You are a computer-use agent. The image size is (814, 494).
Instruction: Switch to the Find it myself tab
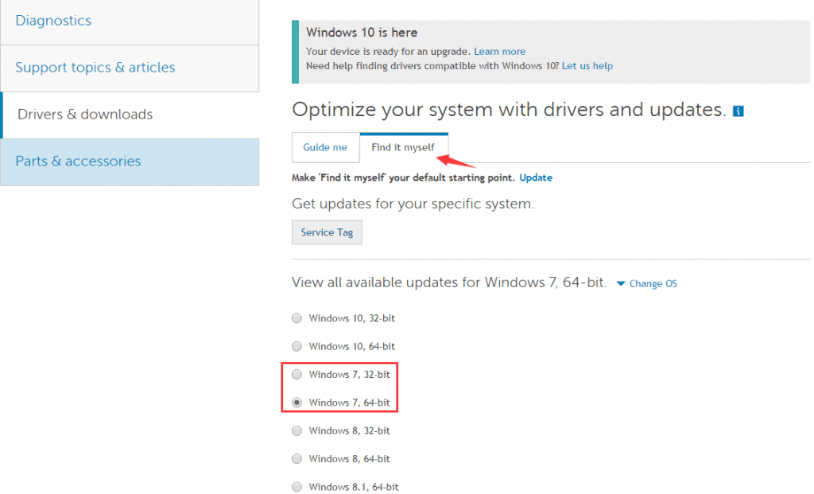tap(404, 147)
